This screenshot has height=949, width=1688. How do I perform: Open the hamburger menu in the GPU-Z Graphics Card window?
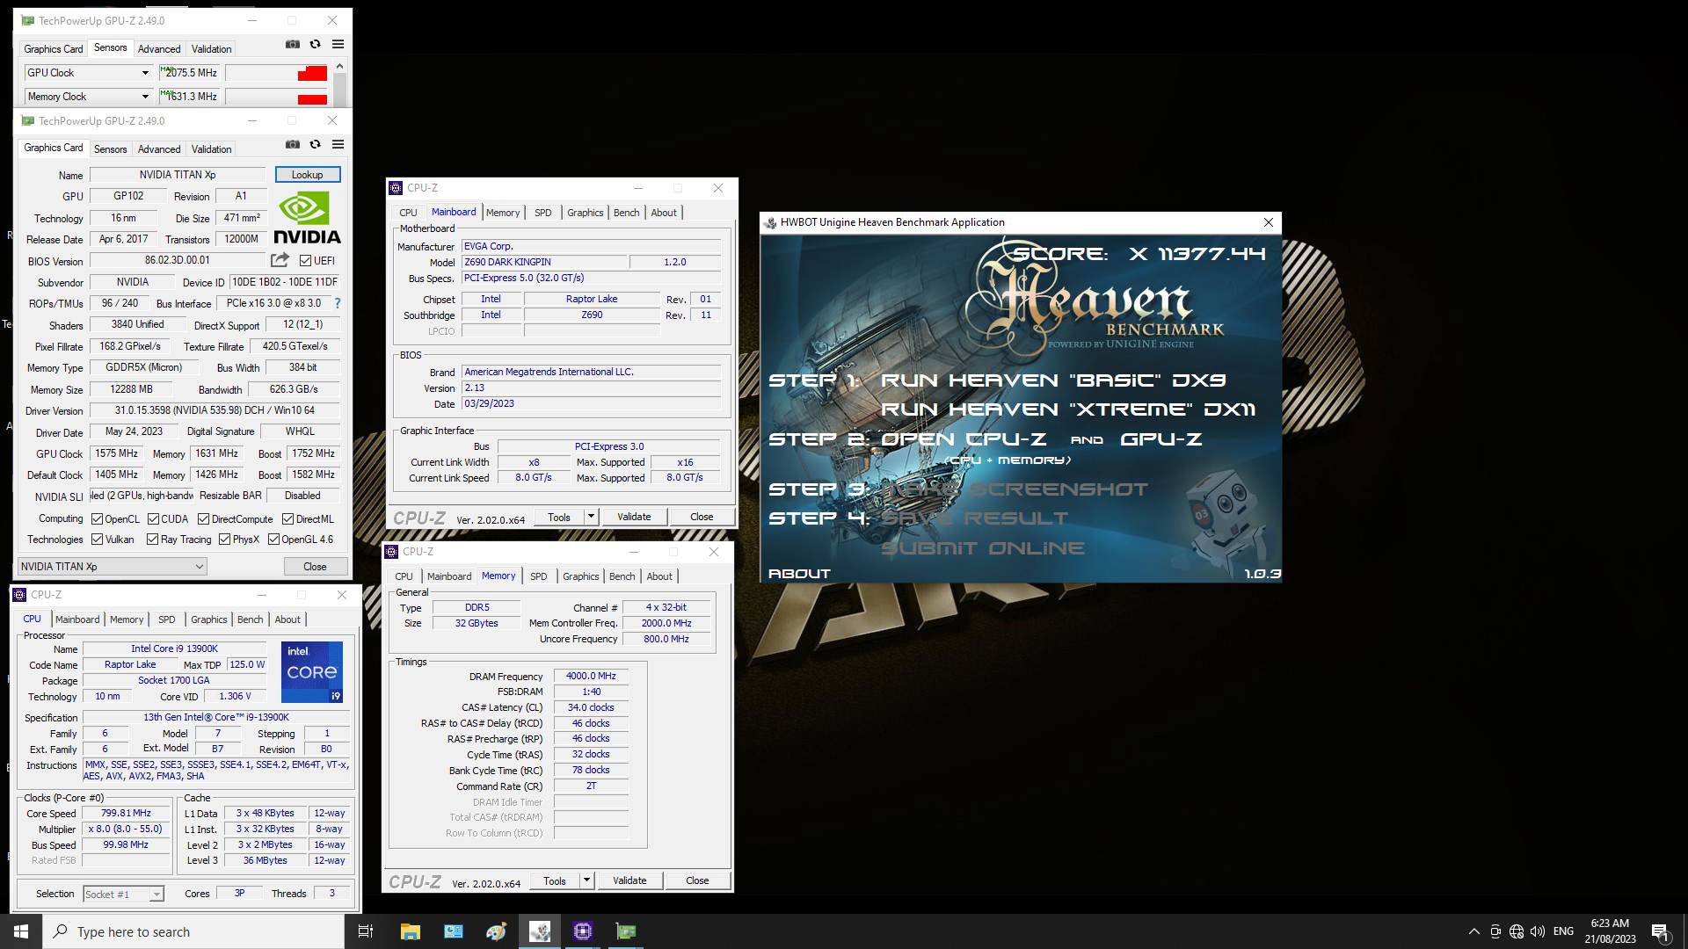338,144
